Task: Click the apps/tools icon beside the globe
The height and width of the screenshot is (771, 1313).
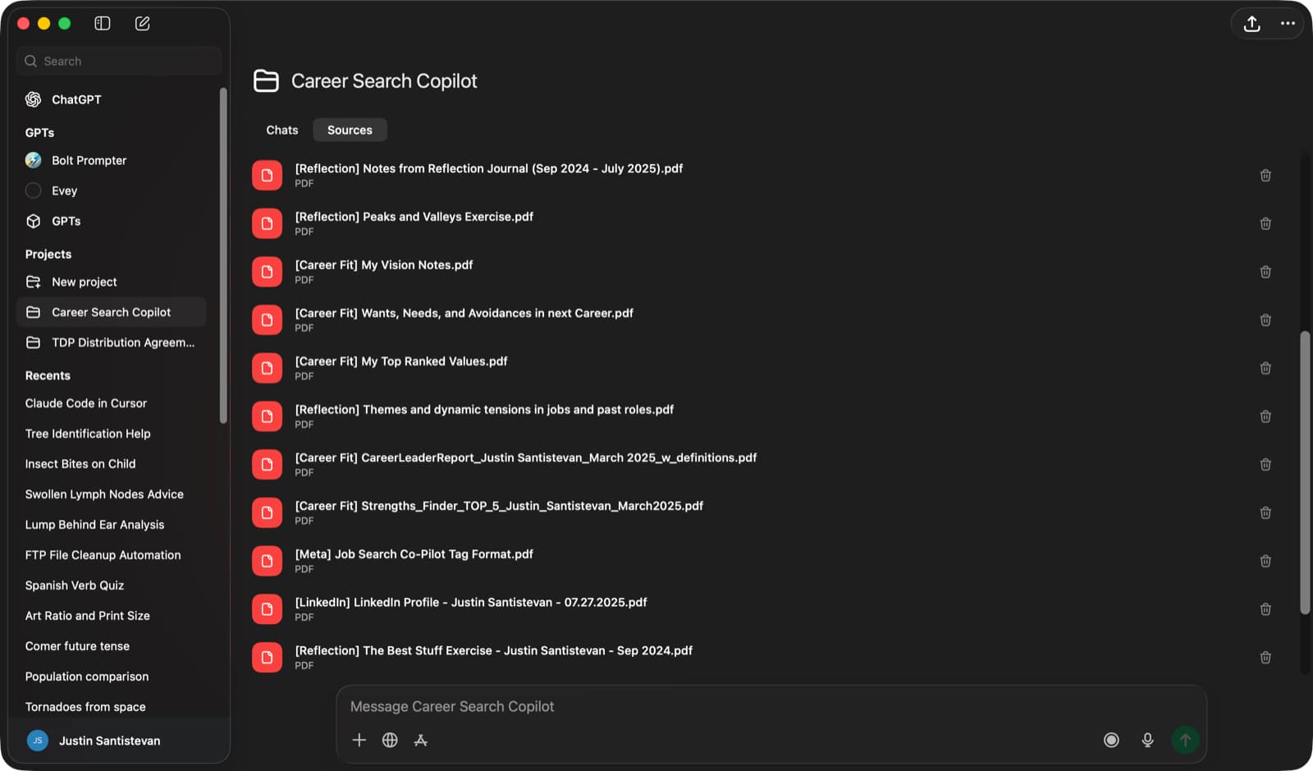Action: (x=421, y=740)
